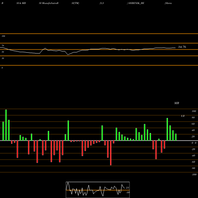Click the 'MR' panel title
Screen dimensions: 198x198
point(177,103)
